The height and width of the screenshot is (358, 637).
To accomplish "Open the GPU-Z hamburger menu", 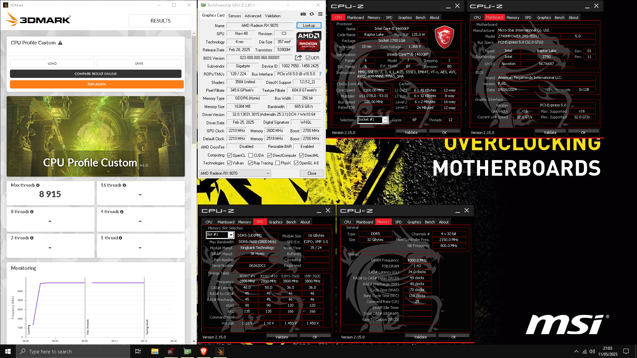I will [x=320, y=14].
